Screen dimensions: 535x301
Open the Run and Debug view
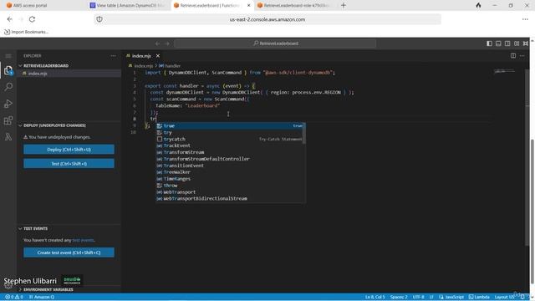(8, 104)
